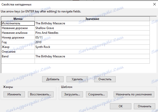Viewport: 158px width, 112px height.
Task: Click the 05/11 track number value
Action: 92,37
